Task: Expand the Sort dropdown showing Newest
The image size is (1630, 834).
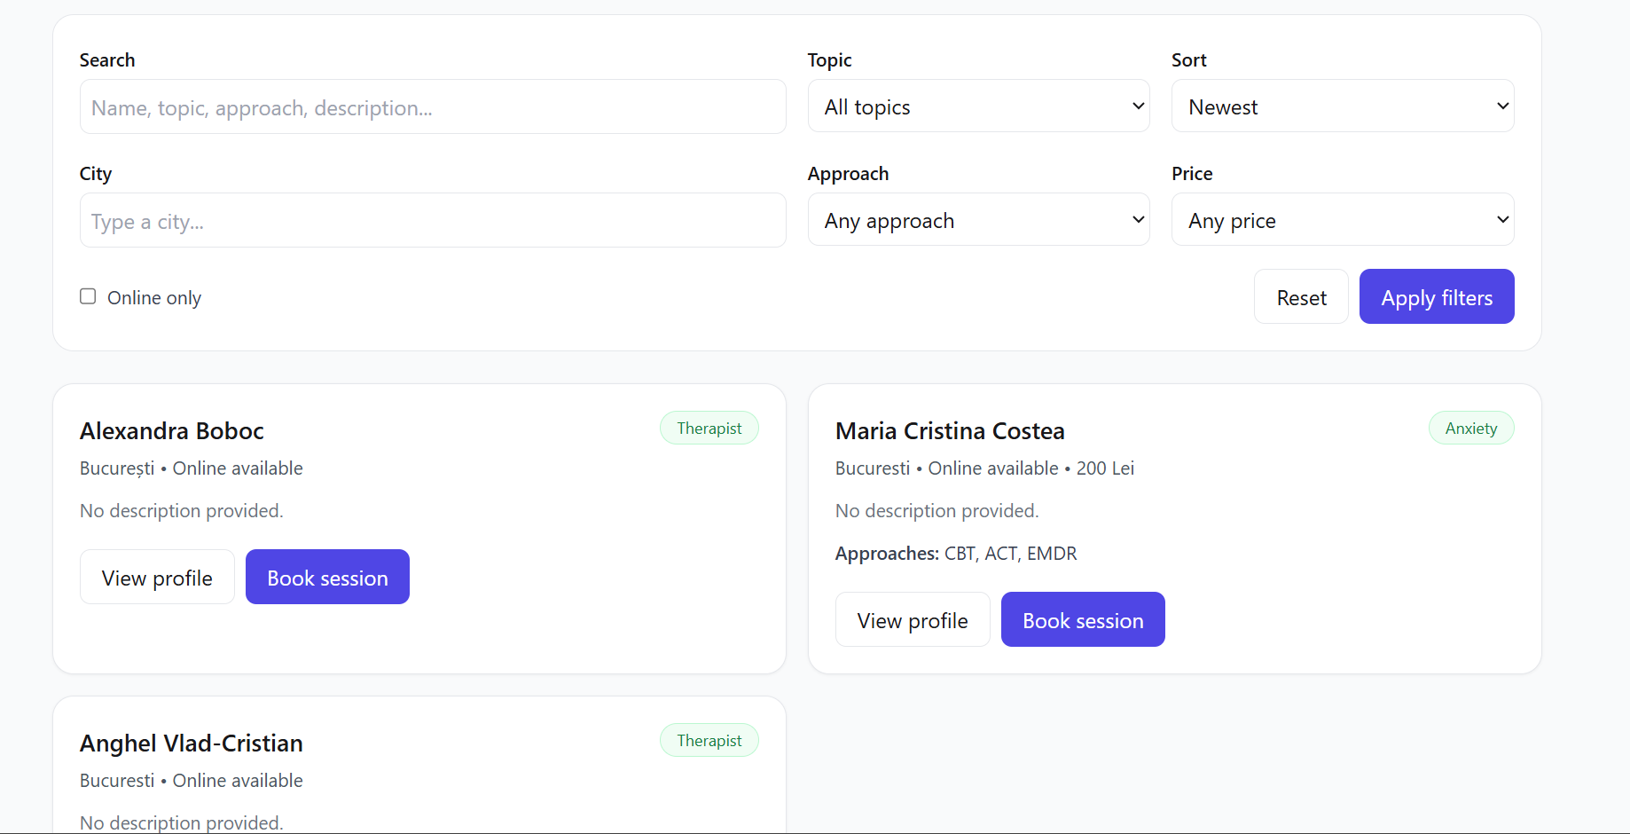Action: [x=1342, y=106]
